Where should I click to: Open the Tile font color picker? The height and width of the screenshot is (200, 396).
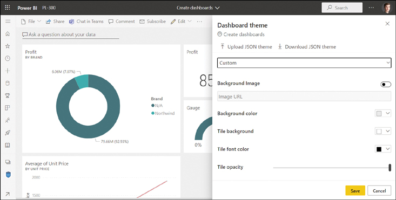pos(383,149)
